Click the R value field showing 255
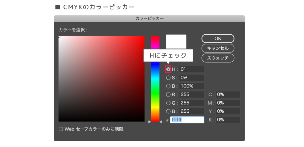This screenshot has width=304, height=147. pyautogui.click(x=191, y=95)
